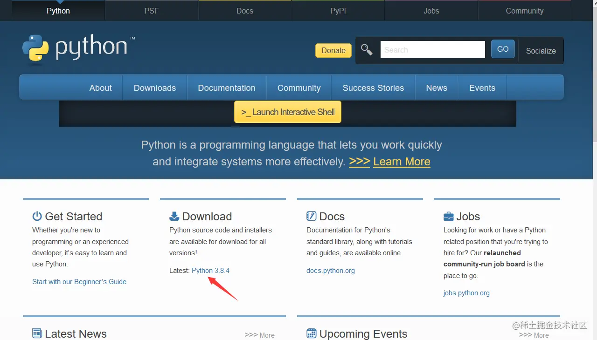Screen dimensions: 597x340
Task: Visit the docs.python.org link
Action: [331, 271]
